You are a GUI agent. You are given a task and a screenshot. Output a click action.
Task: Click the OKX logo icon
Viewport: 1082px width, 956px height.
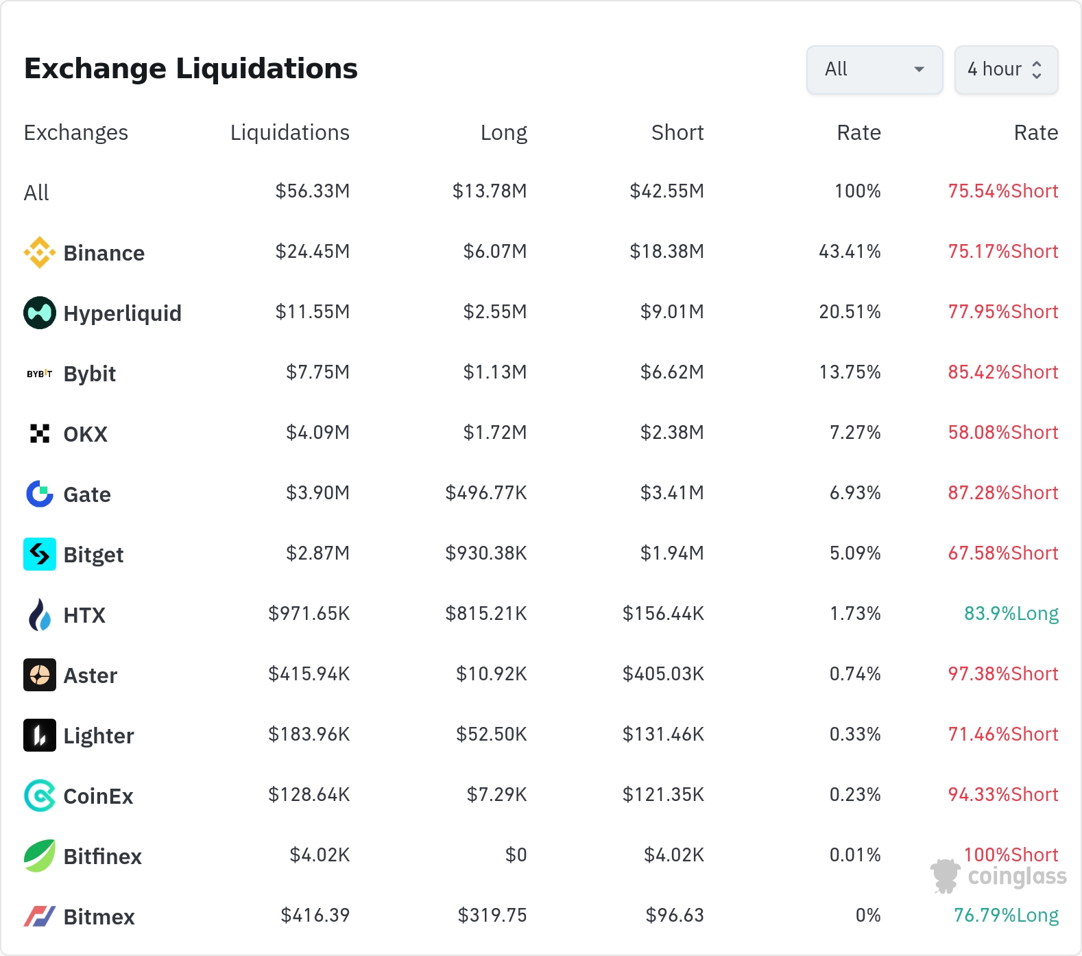40,433
